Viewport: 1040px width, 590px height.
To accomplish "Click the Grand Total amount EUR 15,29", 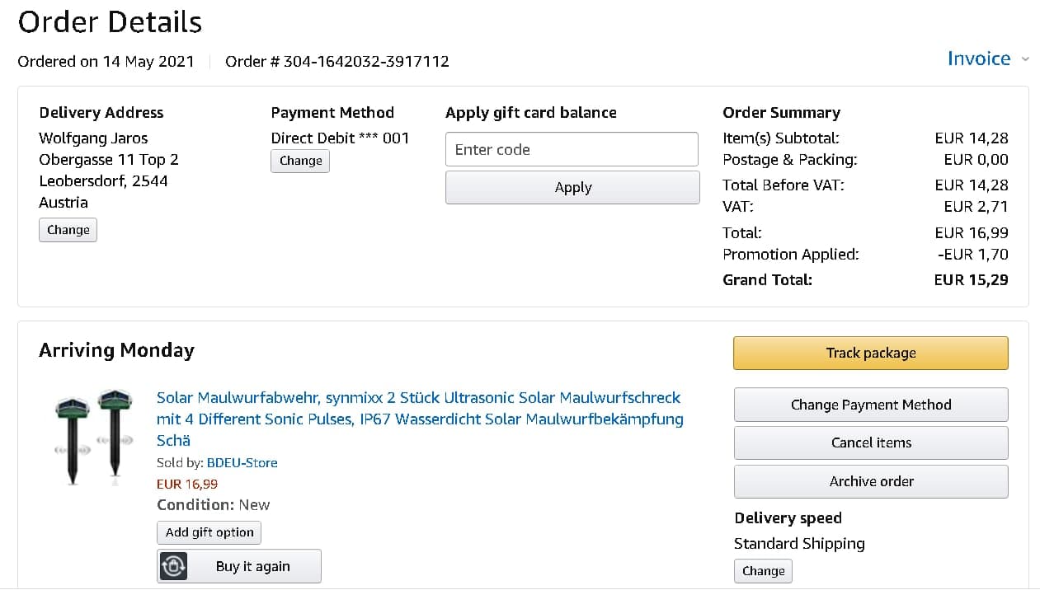I will click(971, 279).
